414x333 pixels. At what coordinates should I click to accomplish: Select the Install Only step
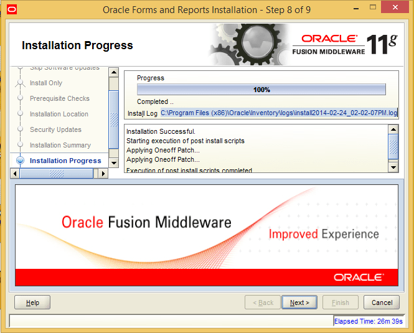(x=46, y=83)
